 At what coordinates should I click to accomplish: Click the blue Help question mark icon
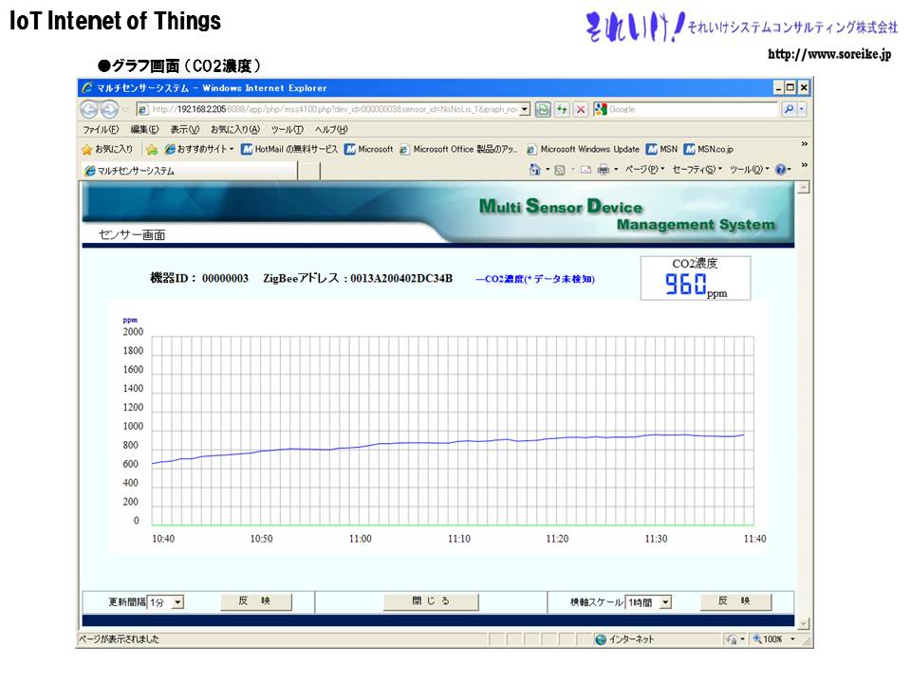[781, 170]
